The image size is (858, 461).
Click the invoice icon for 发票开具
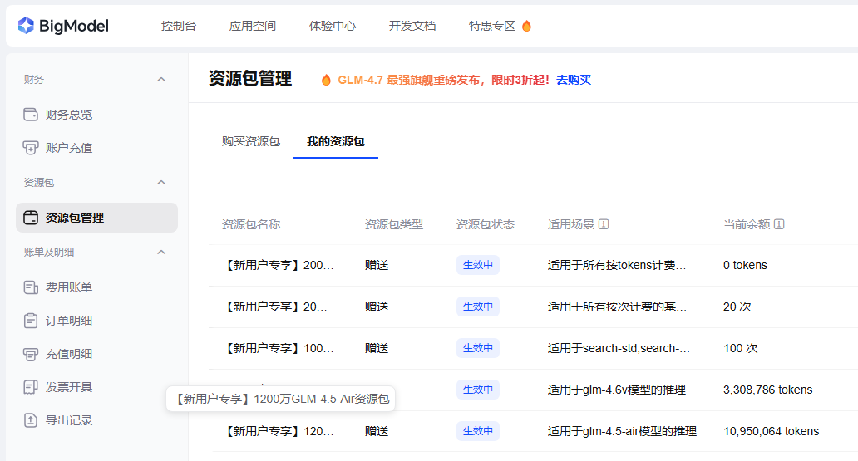point(31,387)
